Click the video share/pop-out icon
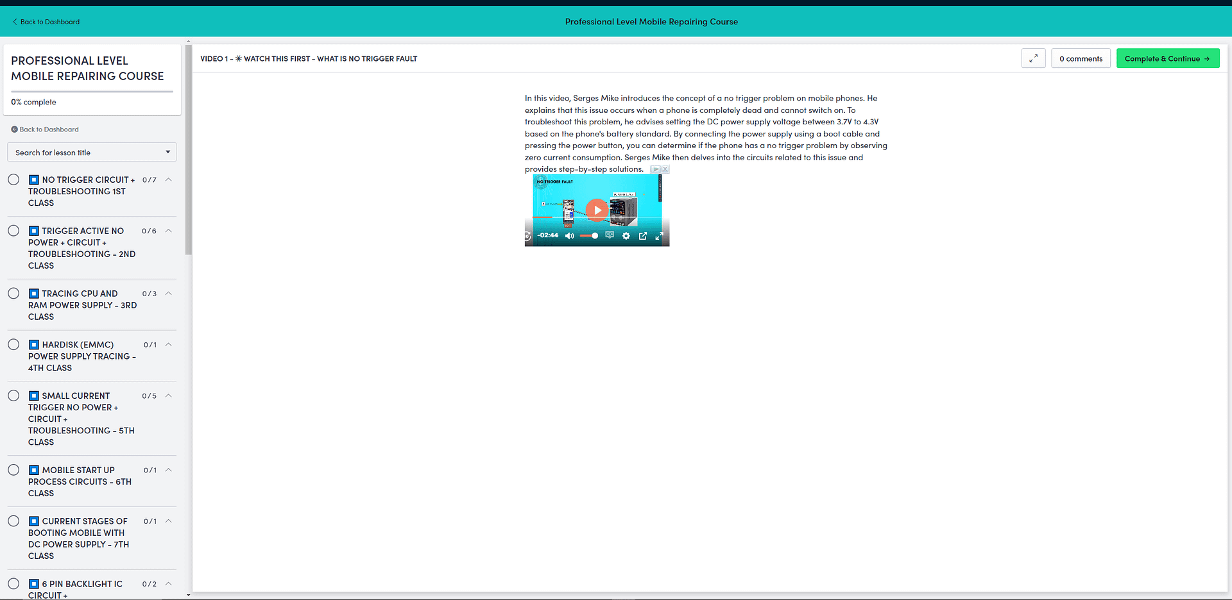Screen dimensions: 1232x600 click(643, 236)
